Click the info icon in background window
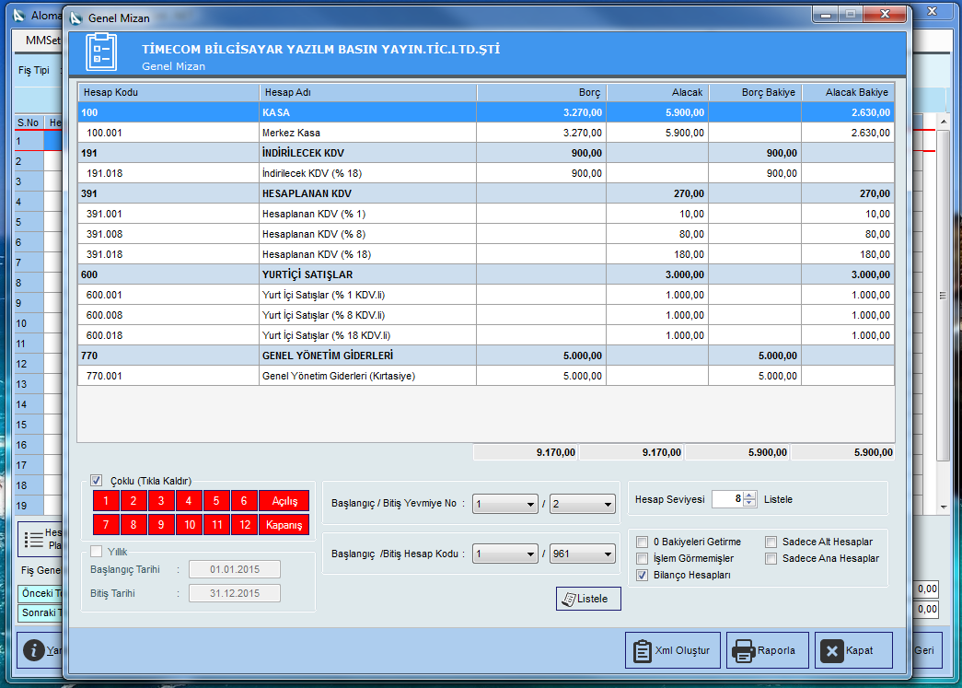 coord(34,650)
